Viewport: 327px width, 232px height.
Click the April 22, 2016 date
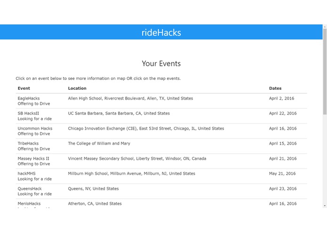pyautogui.click(x=283, y=113)
